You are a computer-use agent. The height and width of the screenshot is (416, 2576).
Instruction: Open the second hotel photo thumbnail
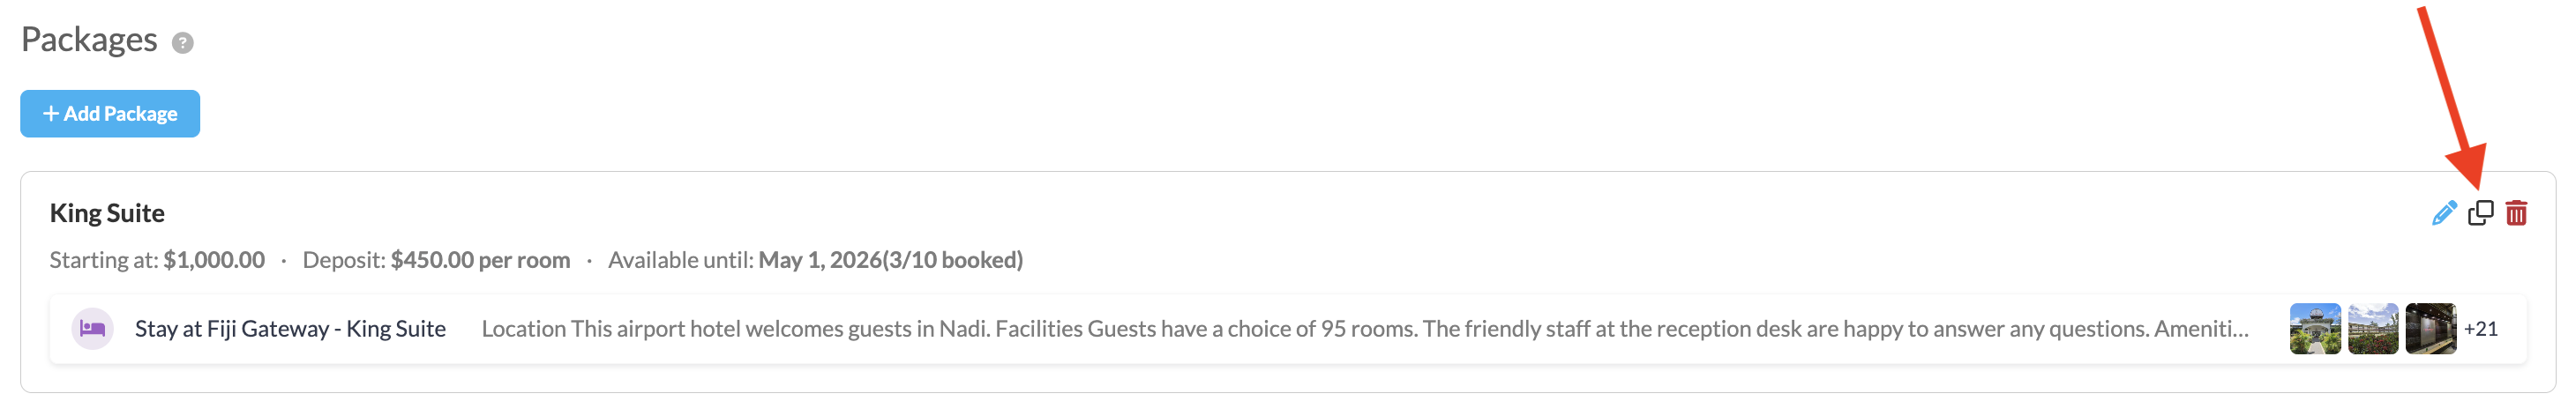tap(2372, 329)
